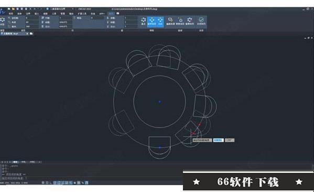Click the highlighted dynamic input angle field
Viewport: 314px width, 192px height.
pos(218,140)
